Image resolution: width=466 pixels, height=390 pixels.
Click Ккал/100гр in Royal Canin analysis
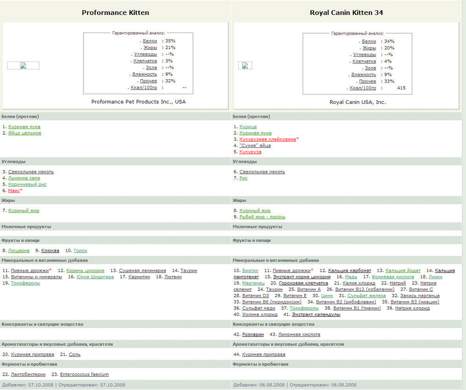(x=362, y=88)
